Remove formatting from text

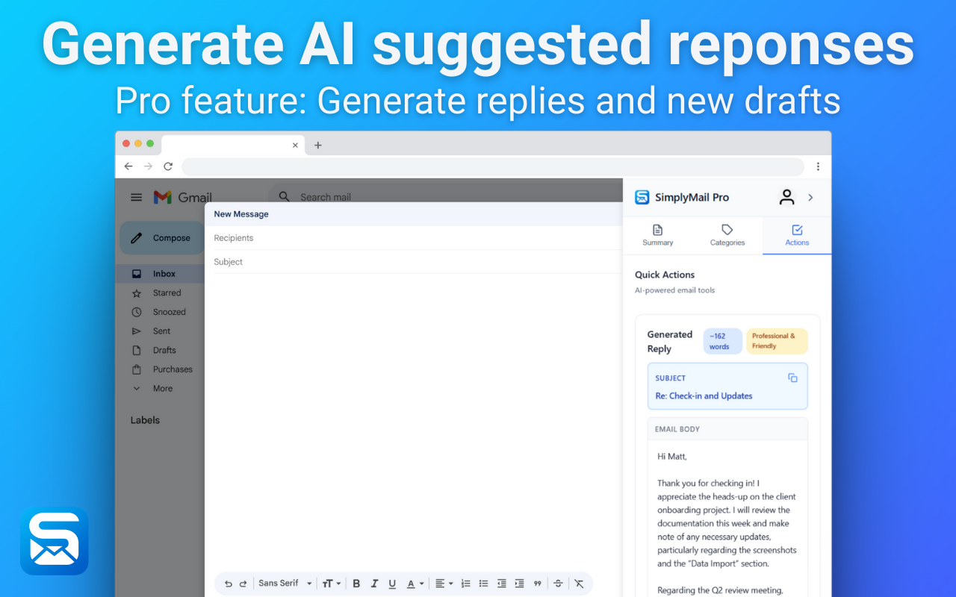(579, 584)
